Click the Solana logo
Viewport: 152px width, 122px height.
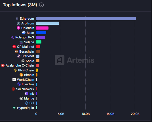click(x=21, y=42)
